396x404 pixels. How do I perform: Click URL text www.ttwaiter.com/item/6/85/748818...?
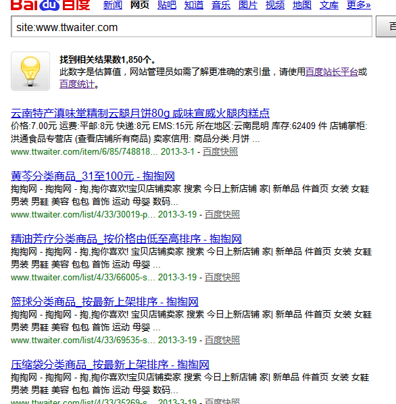[84, 152]
